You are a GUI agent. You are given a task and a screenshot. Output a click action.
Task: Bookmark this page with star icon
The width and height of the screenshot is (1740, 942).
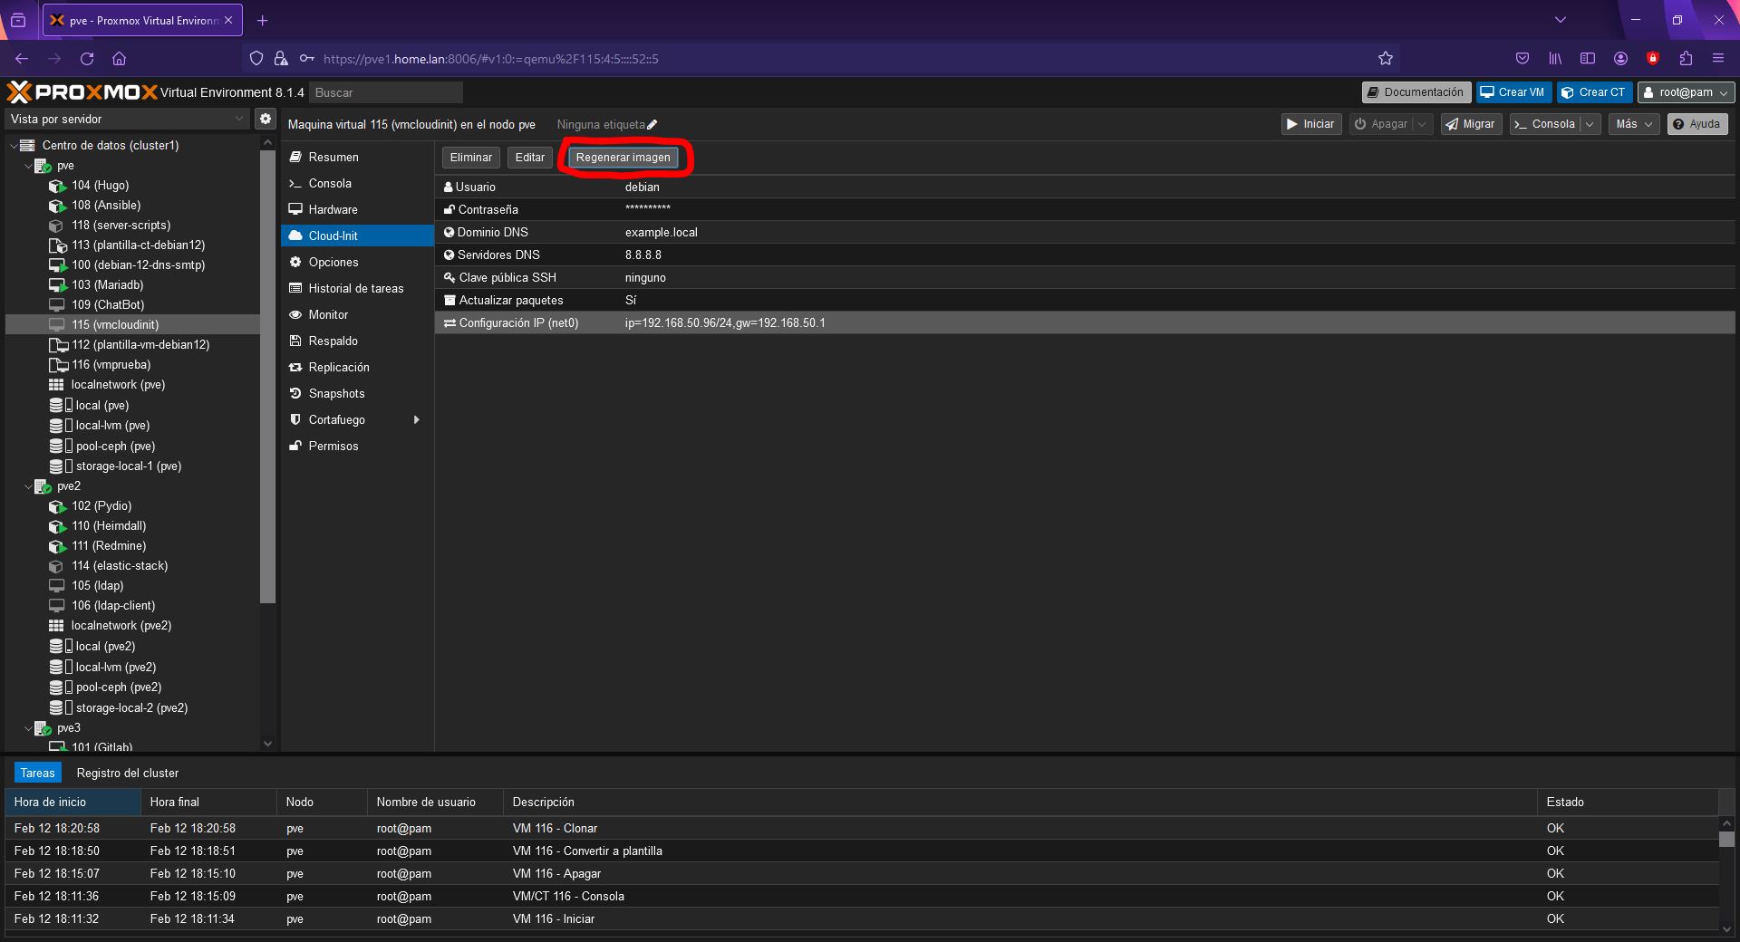point(1385,59)
